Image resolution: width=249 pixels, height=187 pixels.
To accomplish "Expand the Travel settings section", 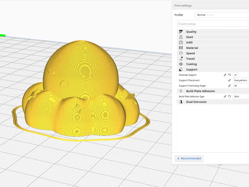I will pyautogui.click(x=213, y=59).
